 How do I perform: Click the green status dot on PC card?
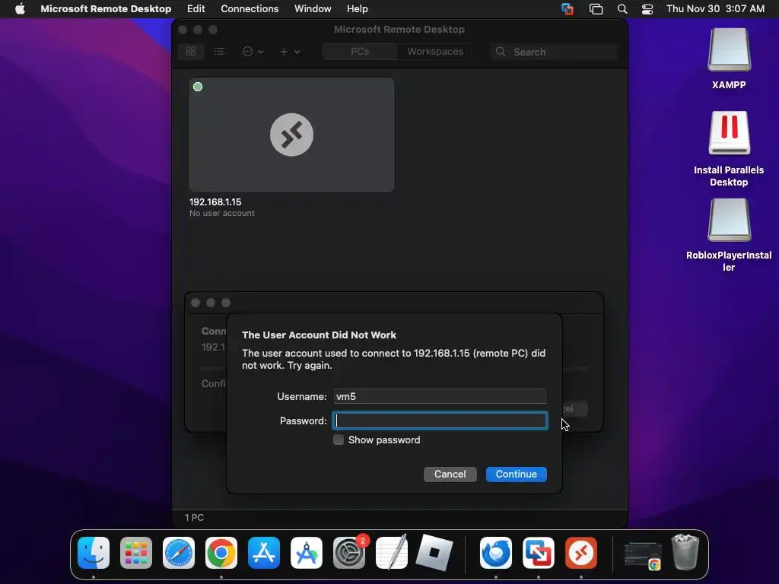[198, 87]
